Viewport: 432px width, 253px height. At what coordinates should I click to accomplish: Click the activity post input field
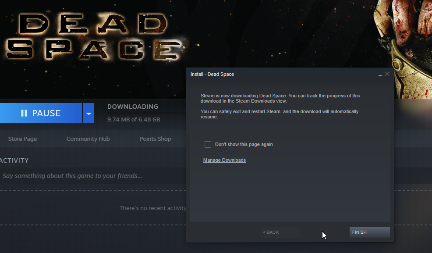[x=93, y=176]
